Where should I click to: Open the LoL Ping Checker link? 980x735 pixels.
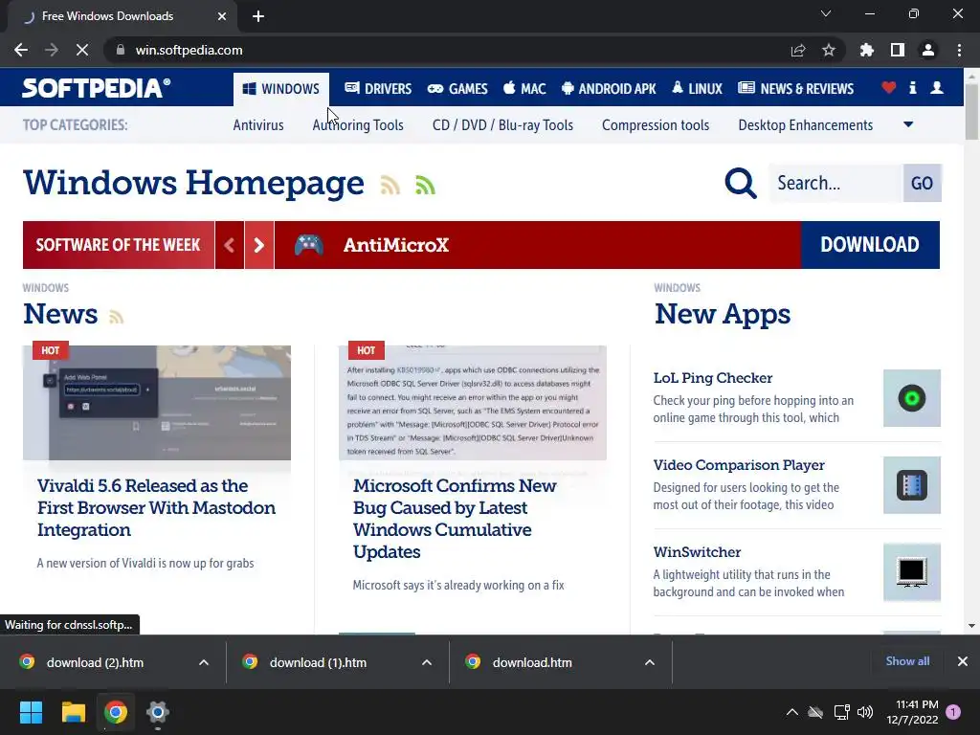(x=712, y=378)
